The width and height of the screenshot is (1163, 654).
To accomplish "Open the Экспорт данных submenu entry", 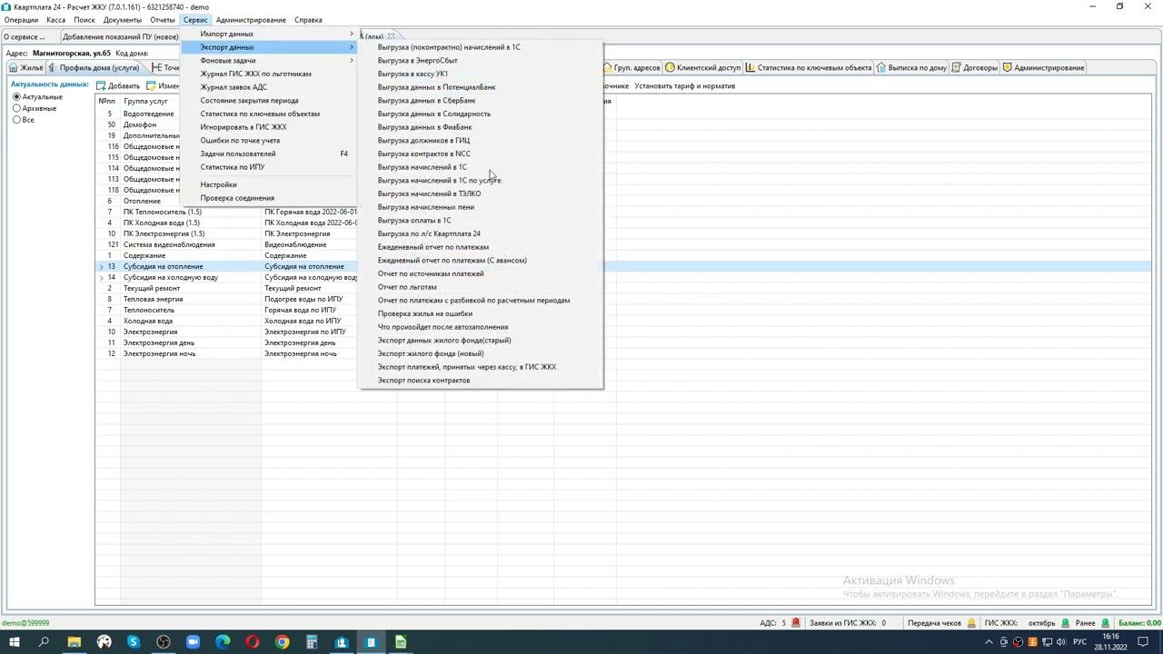I will 269,47.
